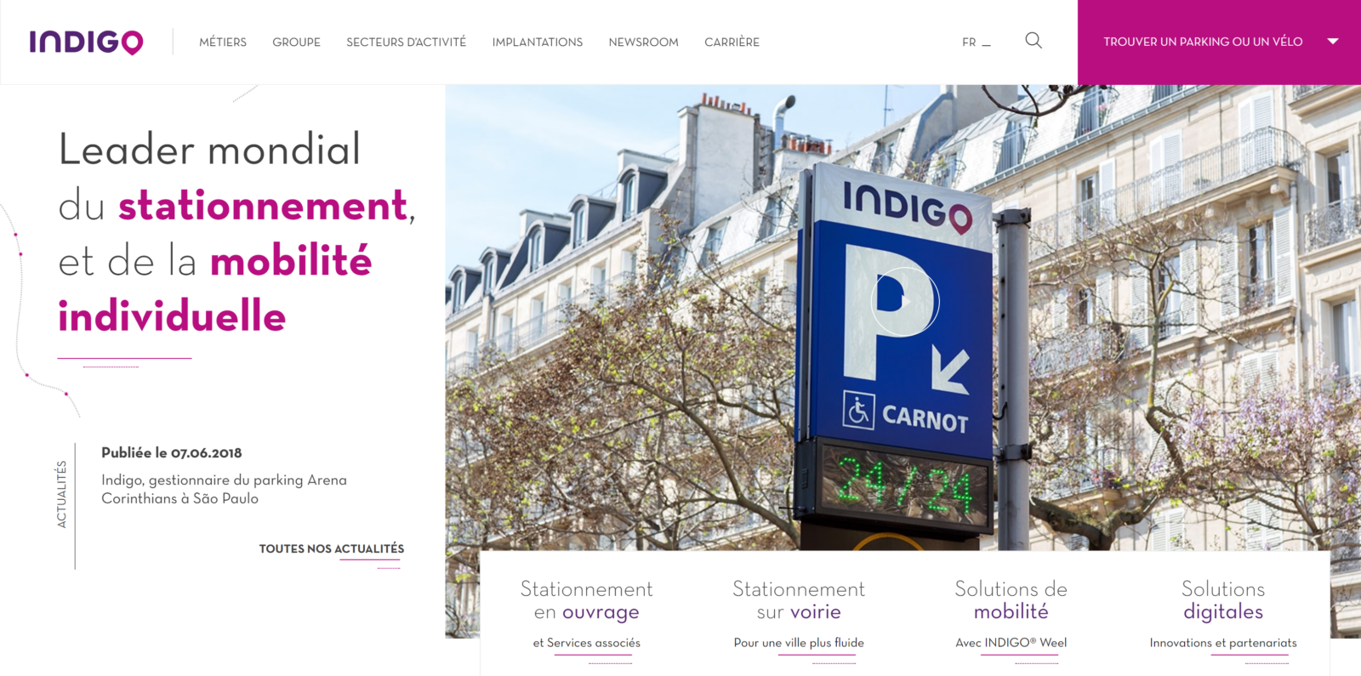The height and width of the screenshot is (676, 1361).
Task: Open the Carrière menu item
Action: coord(732,43)
